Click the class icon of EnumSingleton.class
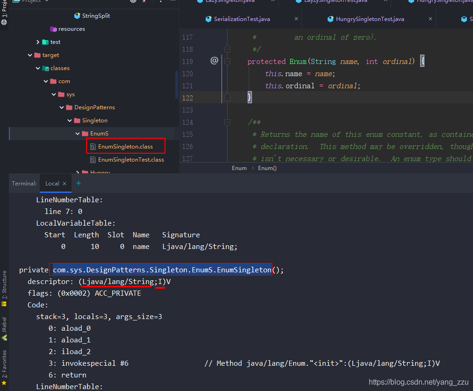The image size is (473, 391). pos(92,146)
